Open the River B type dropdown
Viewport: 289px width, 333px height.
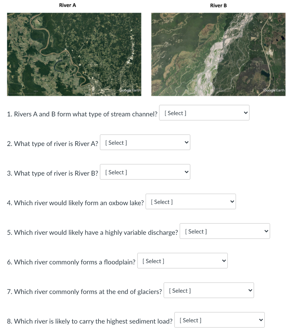pos(145,172)
